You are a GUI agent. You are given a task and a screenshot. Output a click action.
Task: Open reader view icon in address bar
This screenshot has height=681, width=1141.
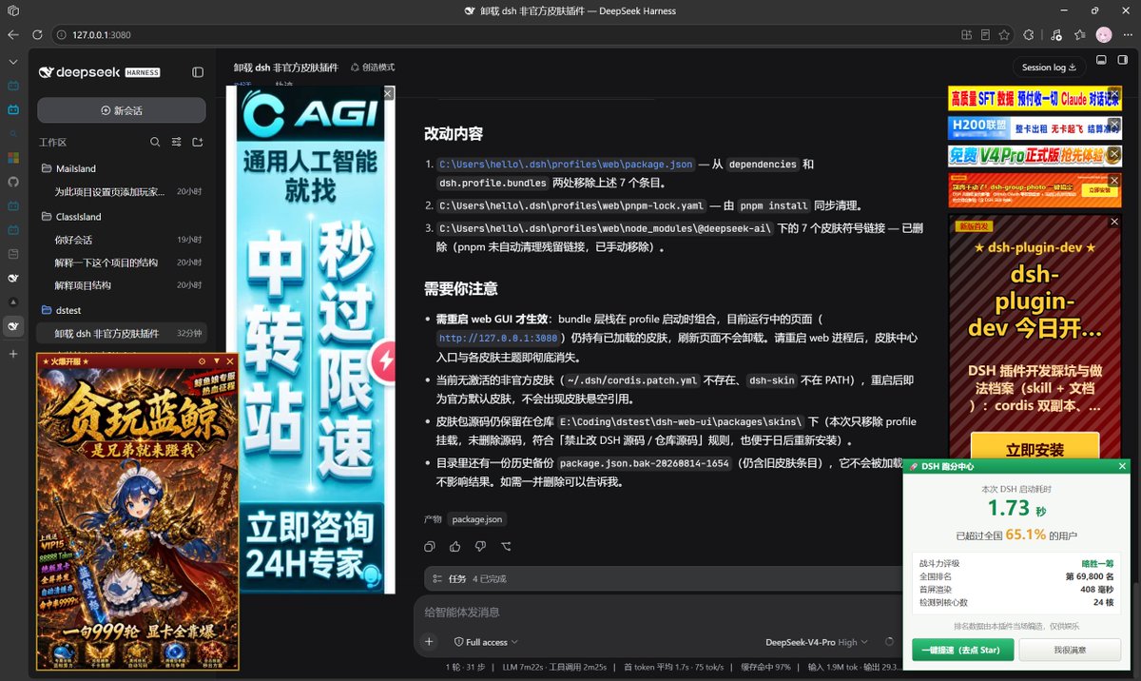coord(985,35)
